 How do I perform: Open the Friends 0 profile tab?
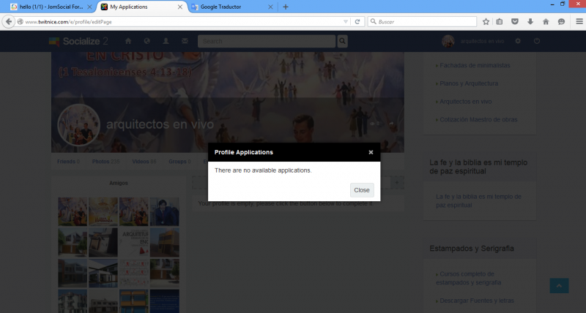[x=68, y=162]
